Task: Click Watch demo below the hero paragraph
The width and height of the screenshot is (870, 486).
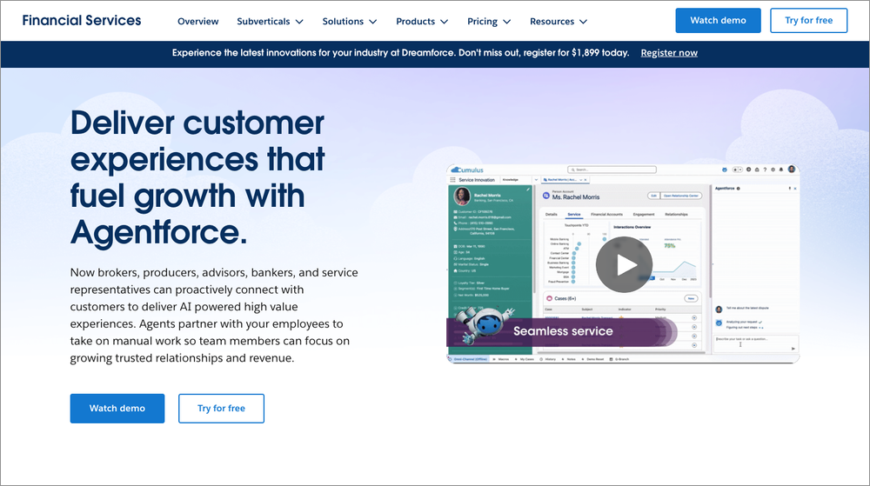Action: tap(117, 409)
